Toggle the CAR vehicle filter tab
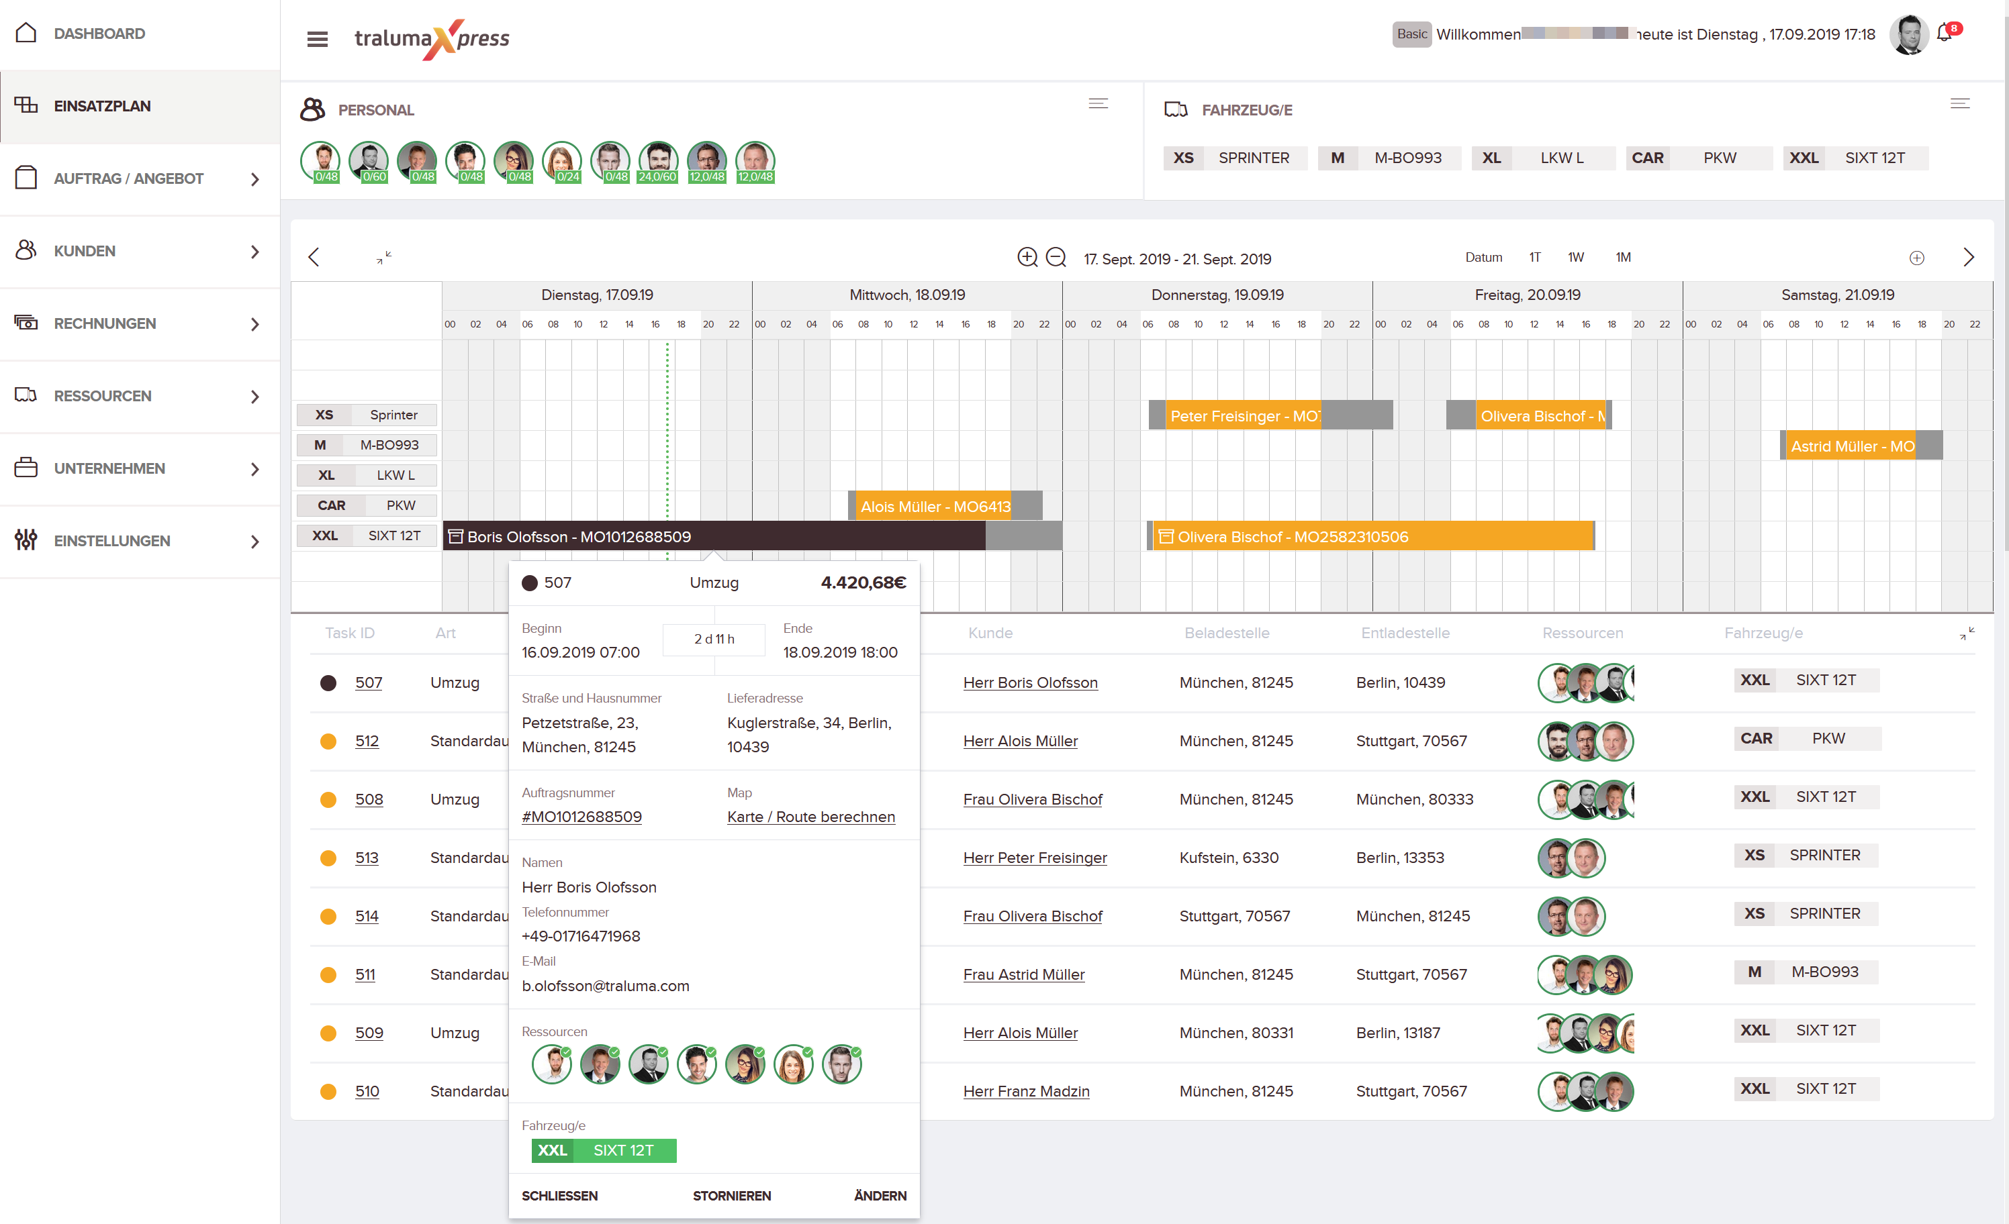 [1647, 156]
